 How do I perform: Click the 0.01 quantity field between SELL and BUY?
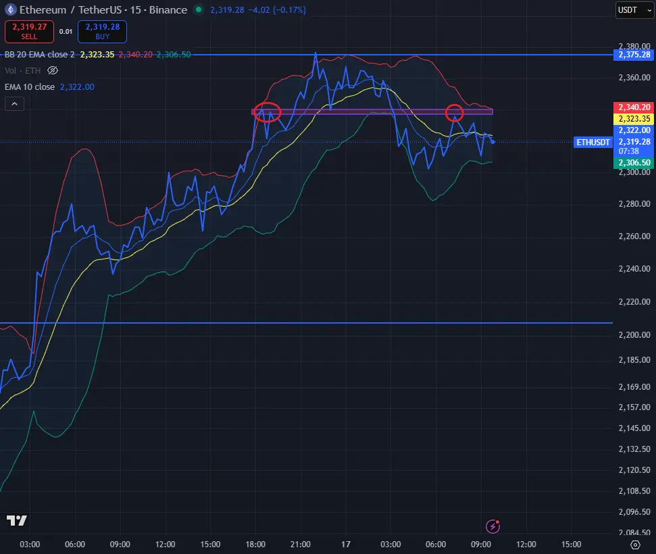coord(66,31)
